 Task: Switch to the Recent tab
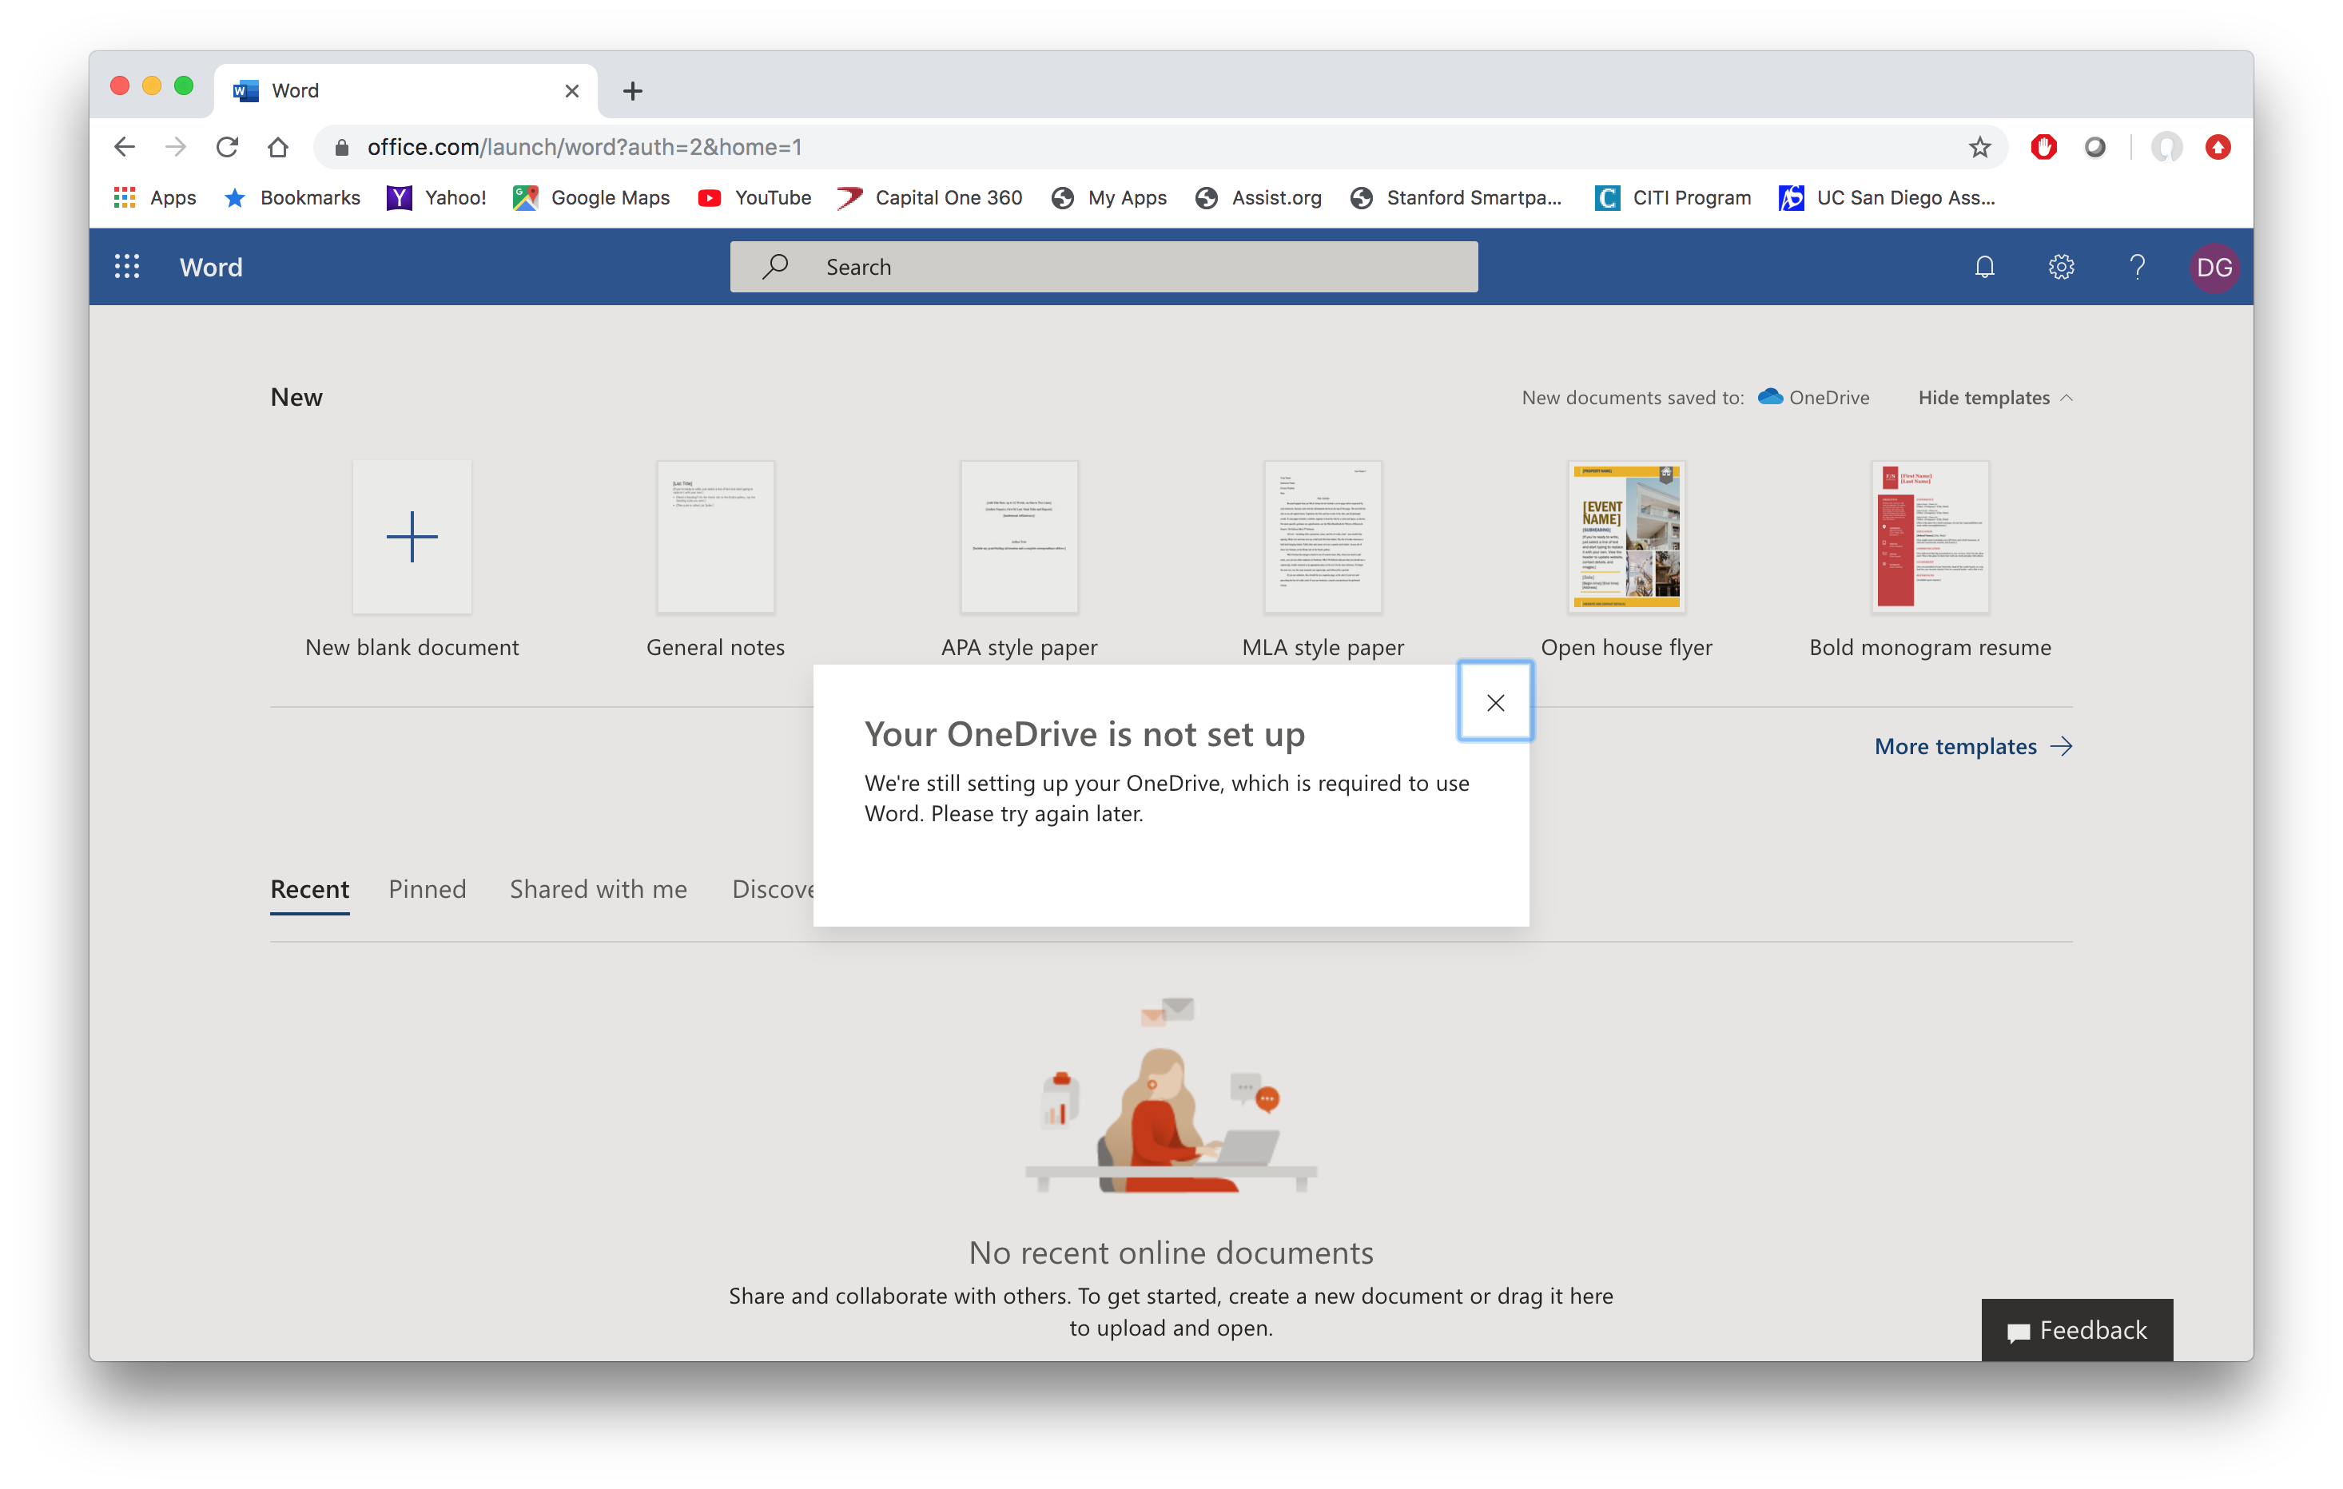309,889
